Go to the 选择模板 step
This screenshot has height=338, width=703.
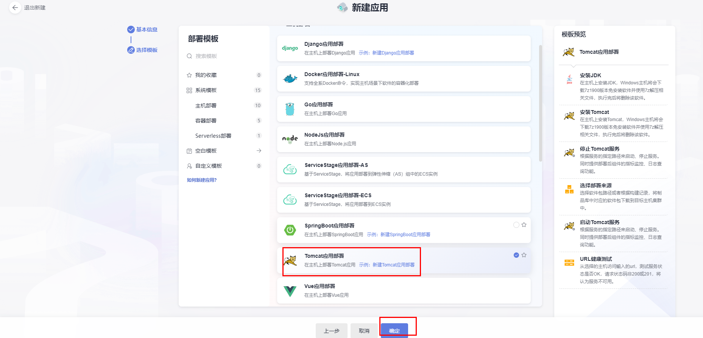pos(143,50)
